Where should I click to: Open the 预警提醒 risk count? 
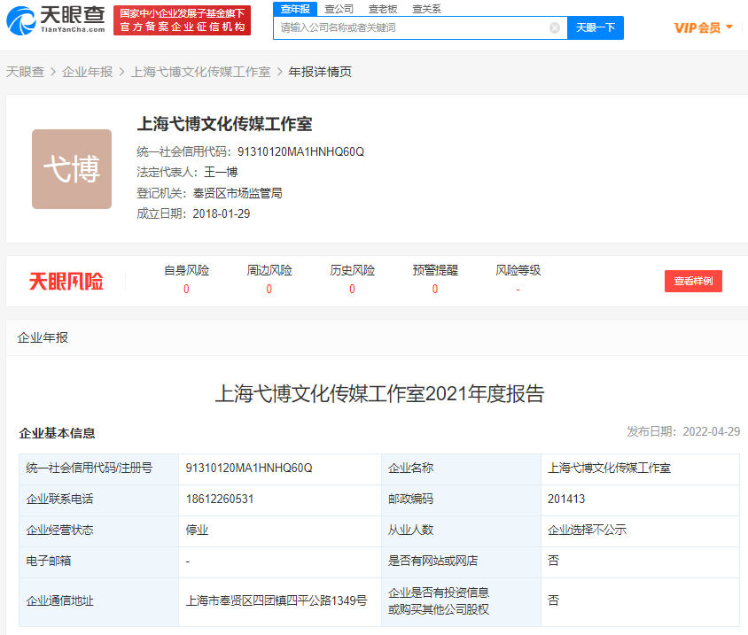434,289
